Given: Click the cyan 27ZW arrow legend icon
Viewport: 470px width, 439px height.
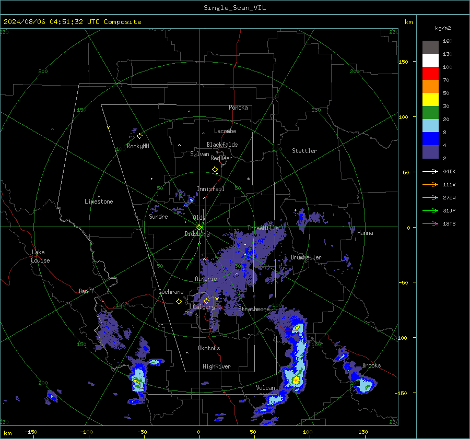Looking at the screenshot, I should pyautogui.click(x=430, y=197).
